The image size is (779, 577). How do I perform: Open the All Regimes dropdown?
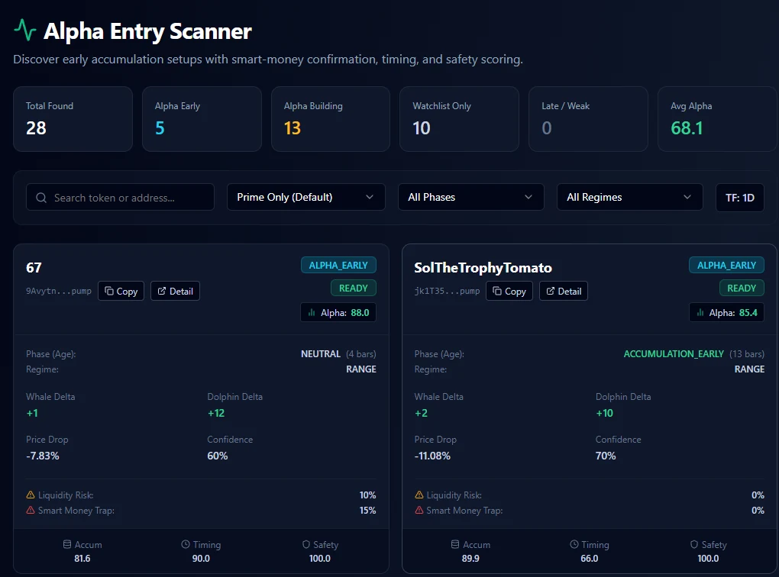coord(630,197)
